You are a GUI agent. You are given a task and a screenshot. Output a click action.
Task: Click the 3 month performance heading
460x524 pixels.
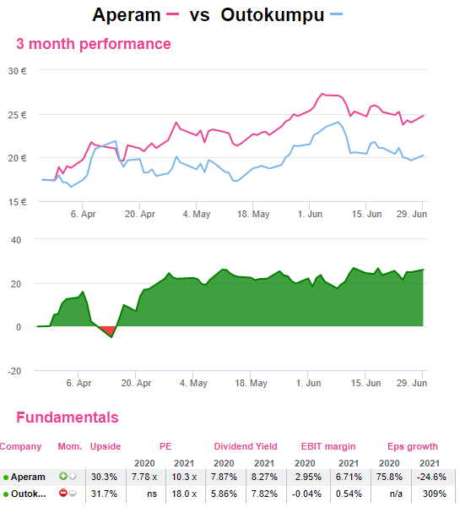point(94,44)
